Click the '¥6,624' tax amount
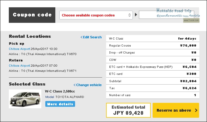207x122 pixels. [x=189, y=88]
